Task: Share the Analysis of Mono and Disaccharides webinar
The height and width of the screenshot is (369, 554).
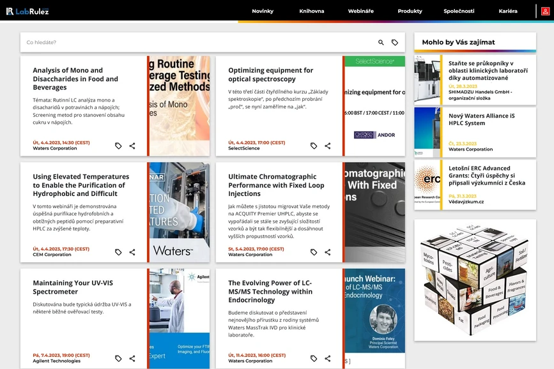Action: 132,146
